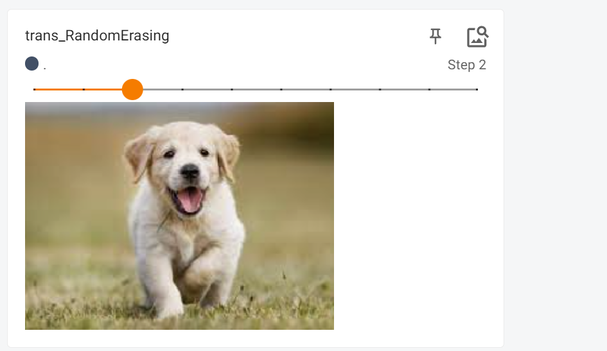Screen dimensions: 607x351
Task: Choose the sixth tick mark on slider
Action: coord(281,89)
